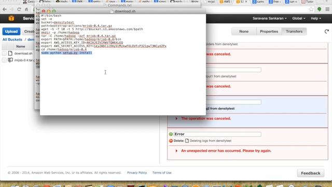Bookmark this page with the star icon
The image size is (332, 187).
(311, 9)
